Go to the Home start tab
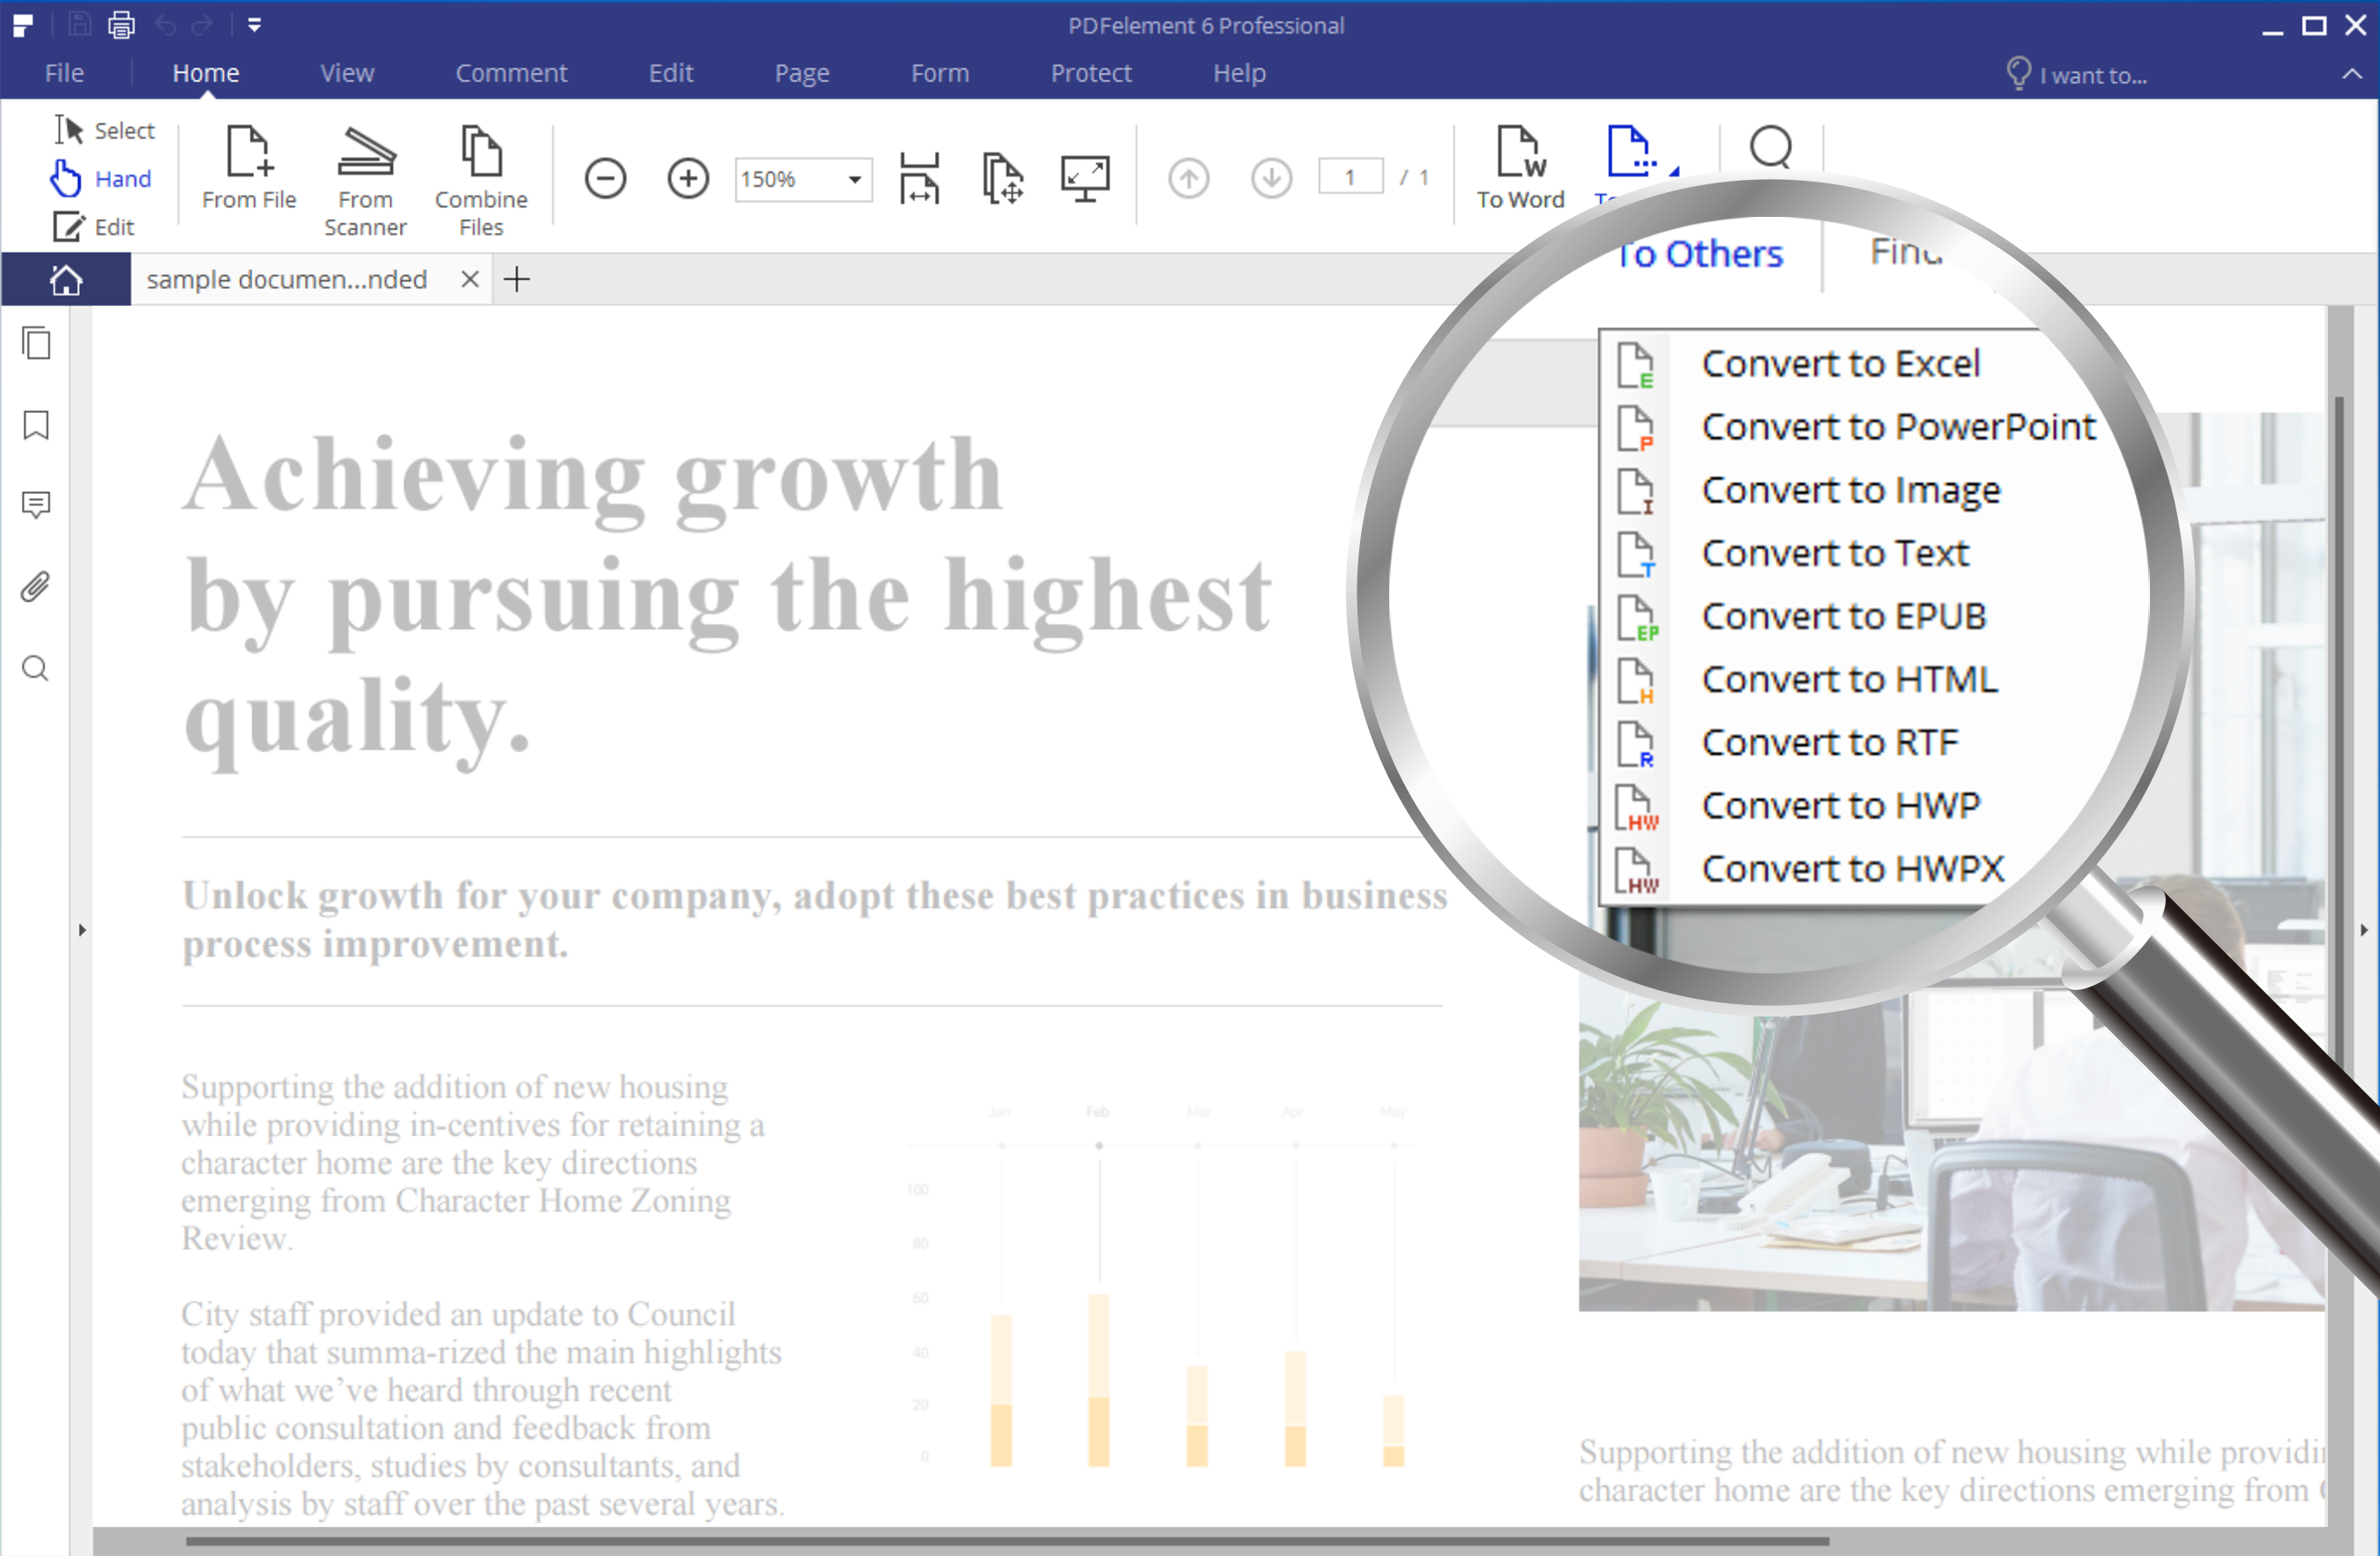Image resolution: width=2380 pixels, height=1556 pixels. point(66,279)
